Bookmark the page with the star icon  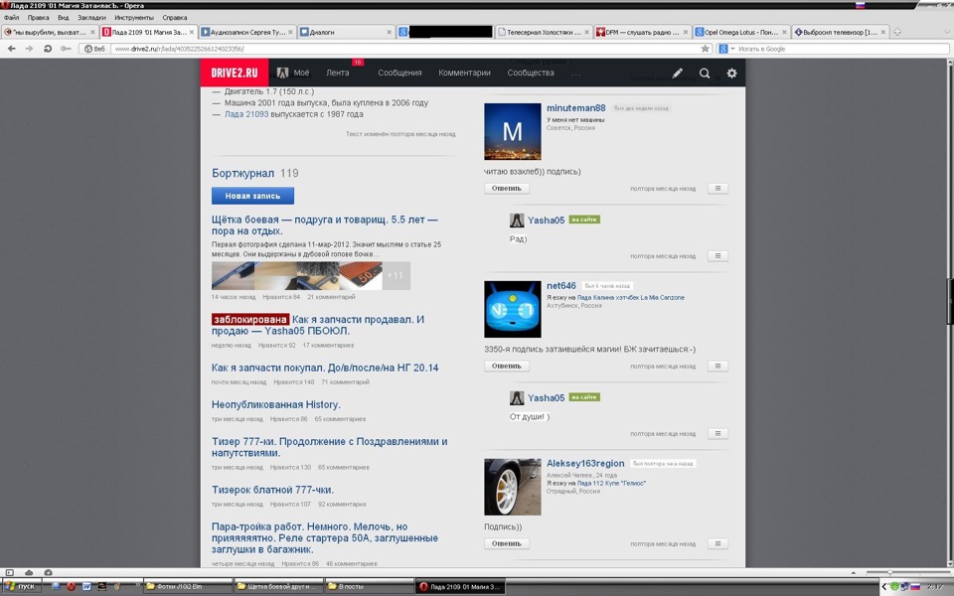pos(706,49)
